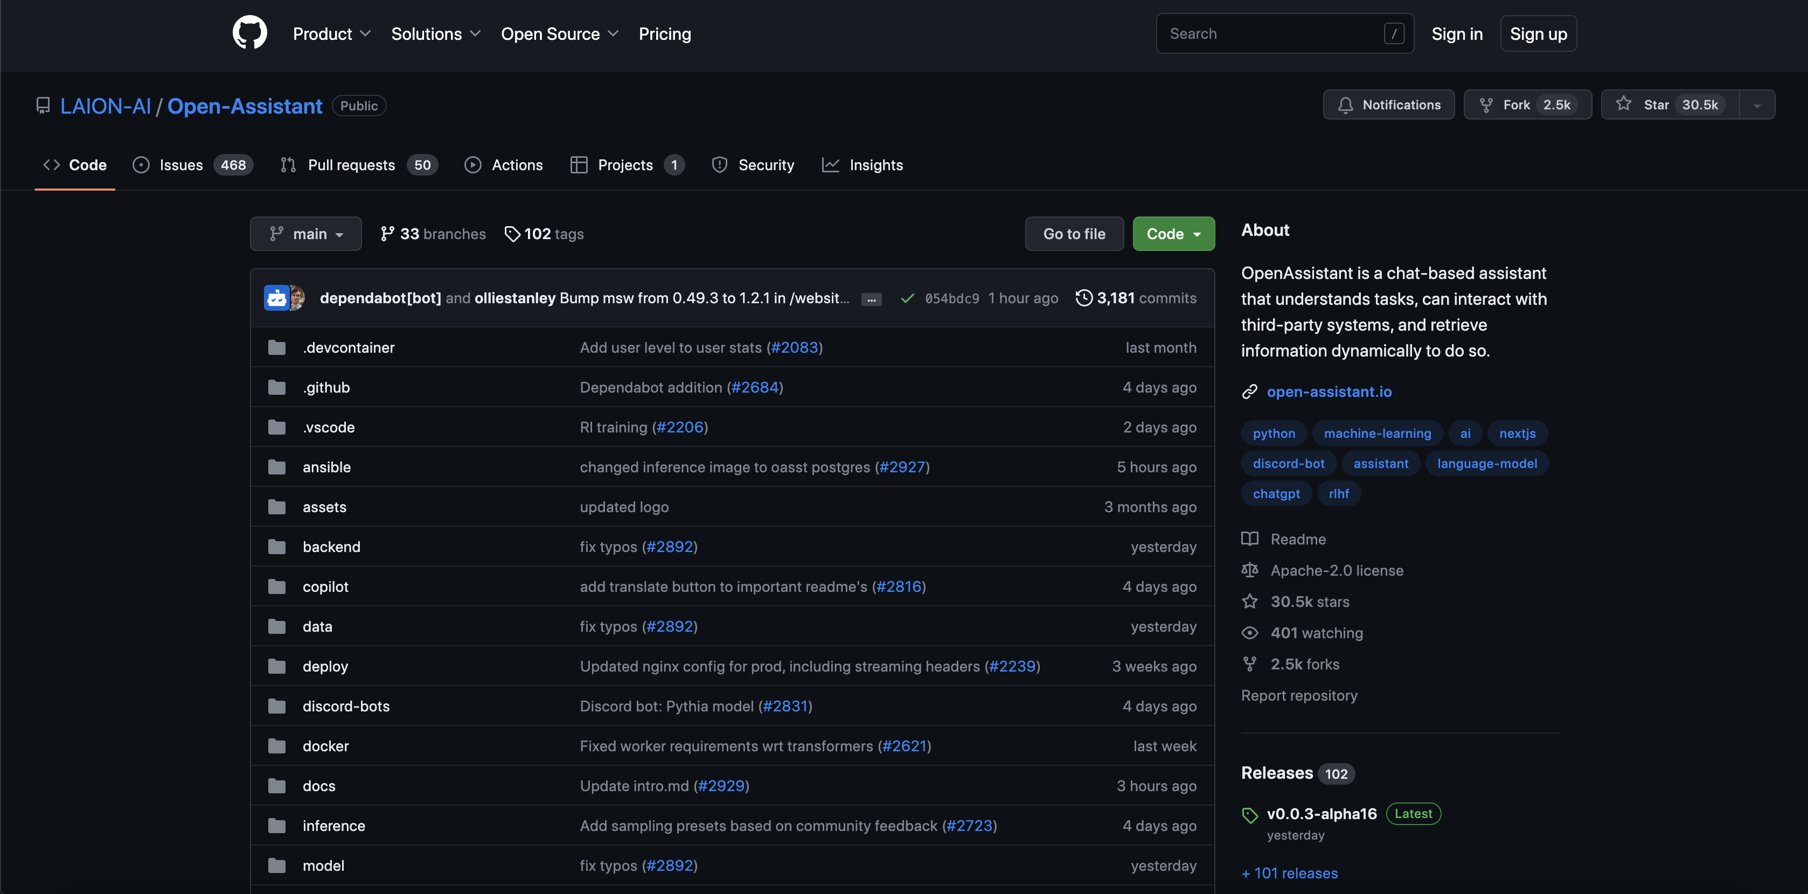Screen dimensions: 1808x894
Task: Open the + 101 releases link
Action: coord(1289,873)
